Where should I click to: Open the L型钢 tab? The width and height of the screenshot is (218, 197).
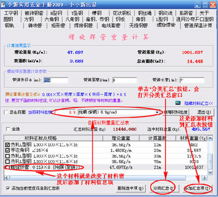tap(162, 19)
